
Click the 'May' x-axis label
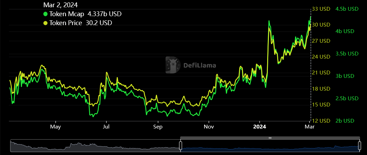[56, 127]
